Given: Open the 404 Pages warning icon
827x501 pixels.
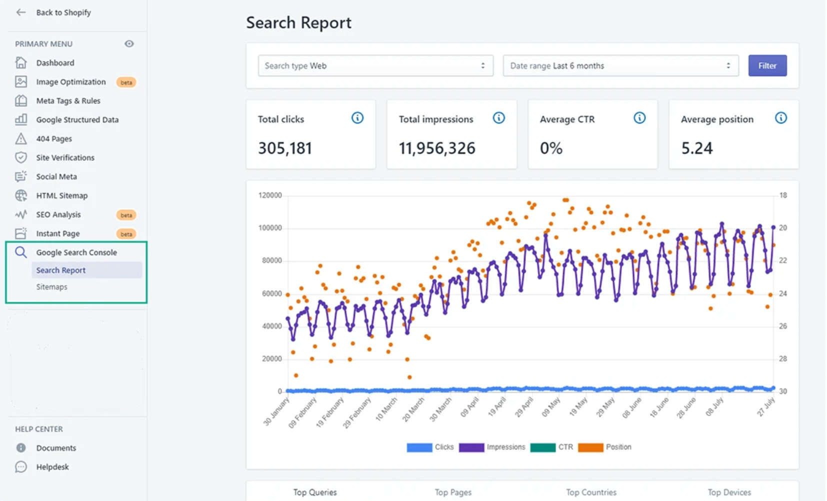Looking at the screenshot, I should point(21,139).
